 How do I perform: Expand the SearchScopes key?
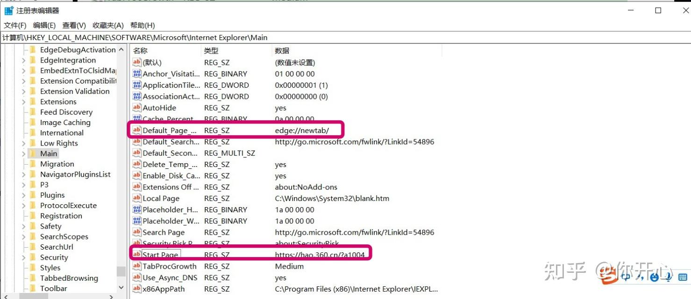[23, 236]
